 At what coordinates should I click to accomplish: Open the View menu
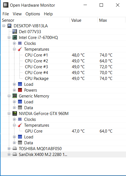[x=17, y=14]
